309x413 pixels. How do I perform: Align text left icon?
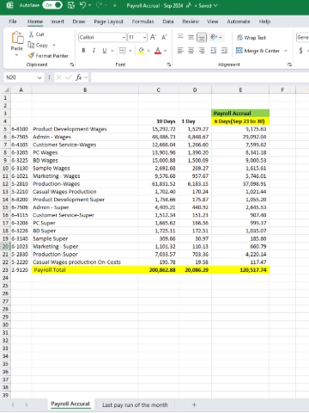[x=180, y=51]
